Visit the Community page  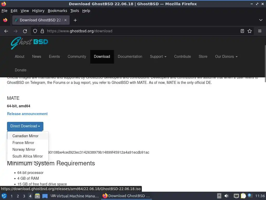pos(77,57)
